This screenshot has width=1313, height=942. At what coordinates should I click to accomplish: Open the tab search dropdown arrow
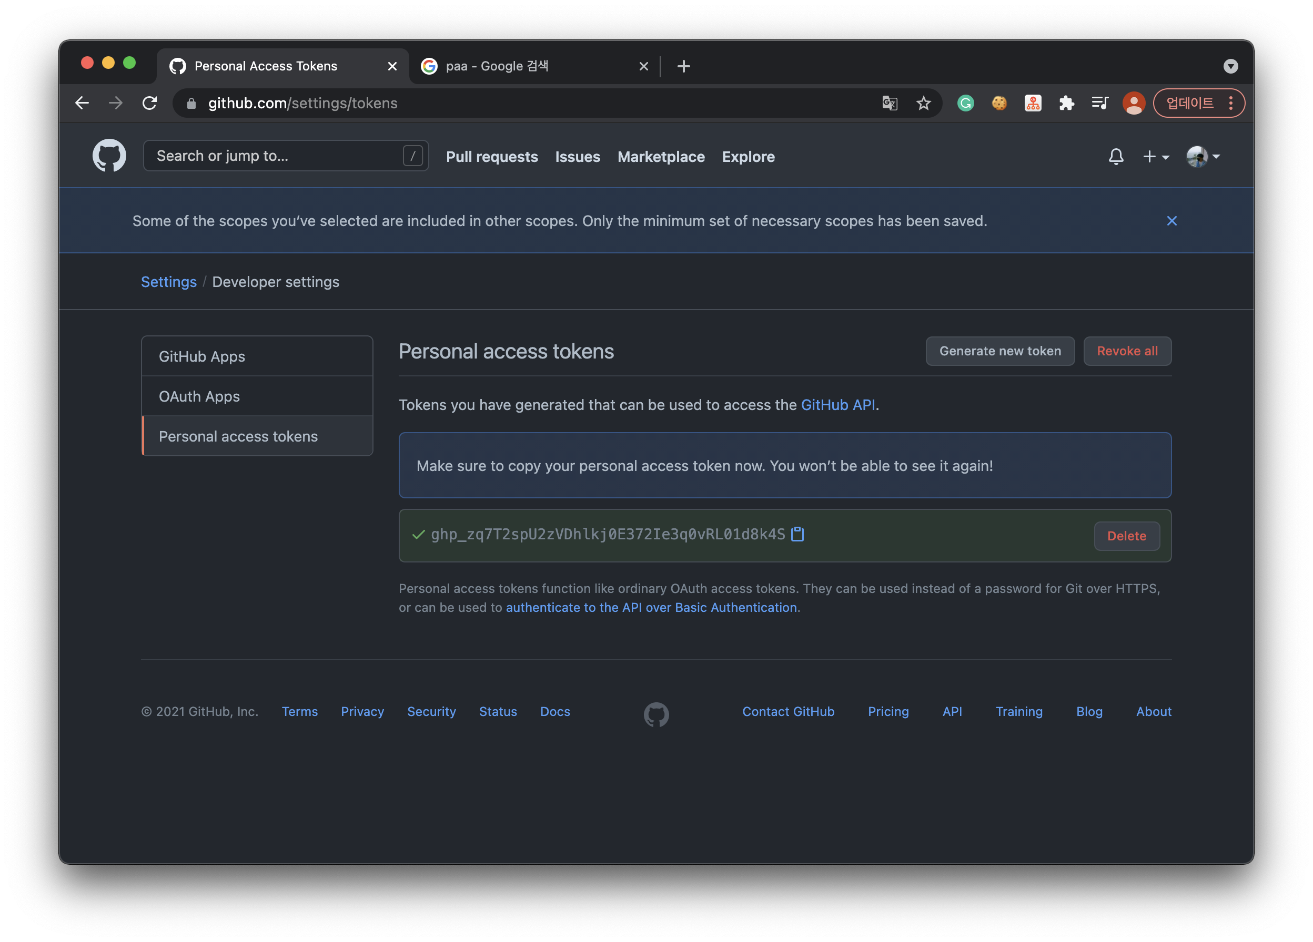1230,67
